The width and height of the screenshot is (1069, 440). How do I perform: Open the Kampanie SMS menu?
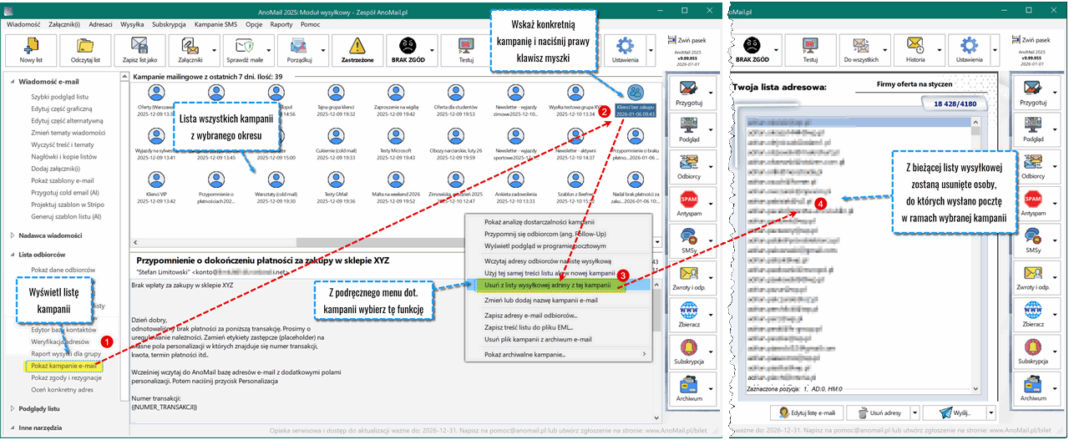215,25
